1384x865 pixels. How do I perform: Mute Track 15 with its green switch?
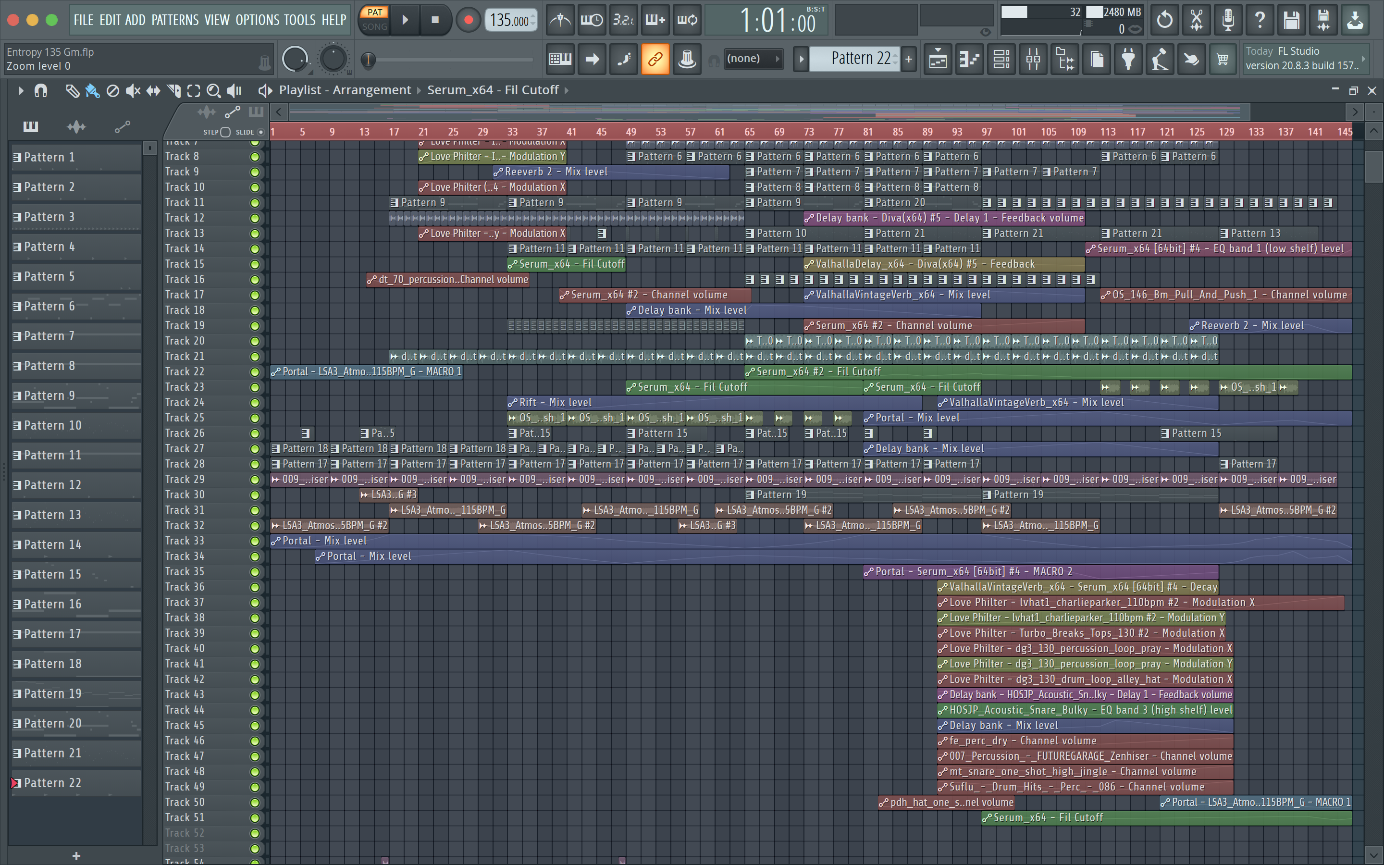tap(255, 264)
